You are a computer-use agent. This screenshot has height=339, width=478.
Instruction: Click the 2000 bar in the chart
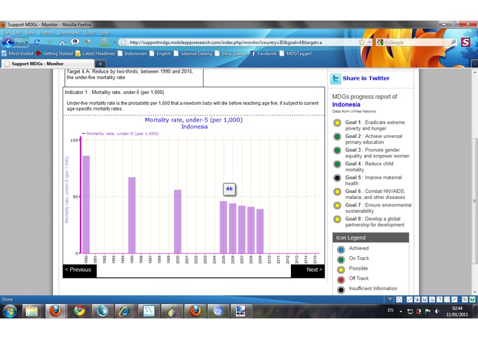coord(177,222)
